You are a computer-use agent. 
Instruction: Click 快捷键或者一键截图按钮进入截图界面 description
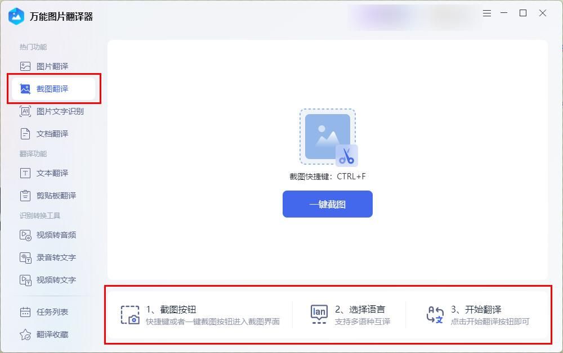pyautogui.click(x=213, y=322)
